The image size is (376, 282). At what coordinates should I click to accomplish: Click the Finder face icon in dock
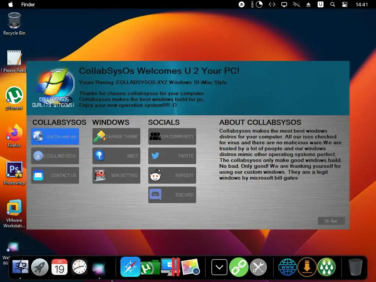[21, 267]
